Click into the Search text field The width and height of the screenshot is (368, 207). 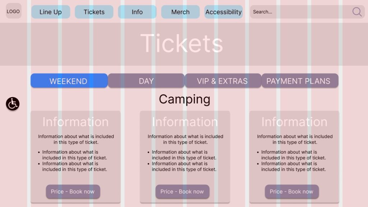[300, 12]
